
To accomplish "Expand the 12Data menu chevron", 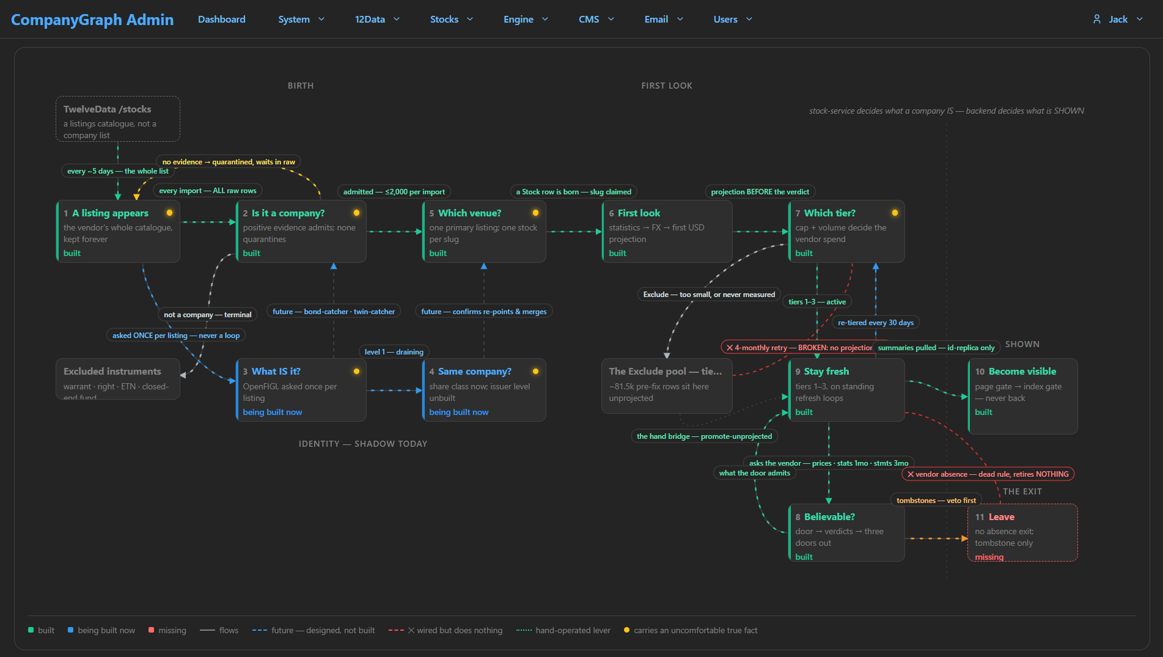I will (397, 20).
